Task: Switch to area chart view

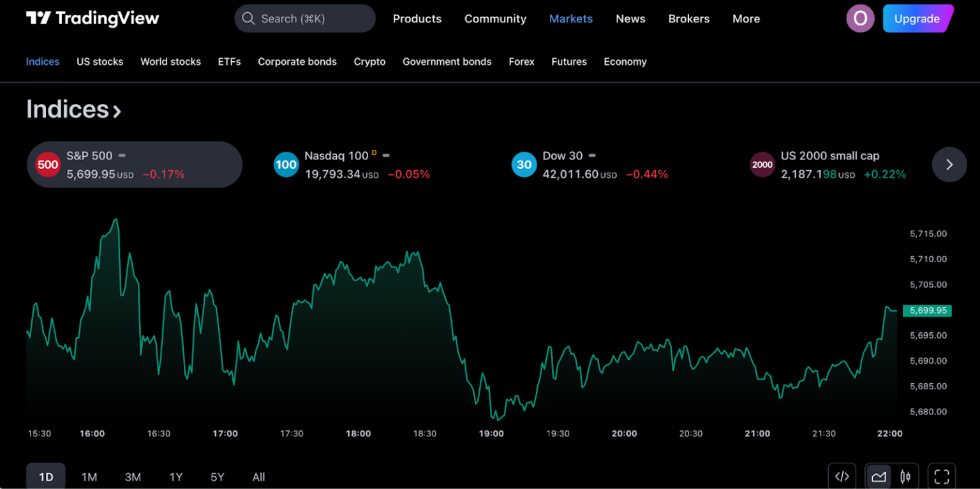Action: (879, 476)
